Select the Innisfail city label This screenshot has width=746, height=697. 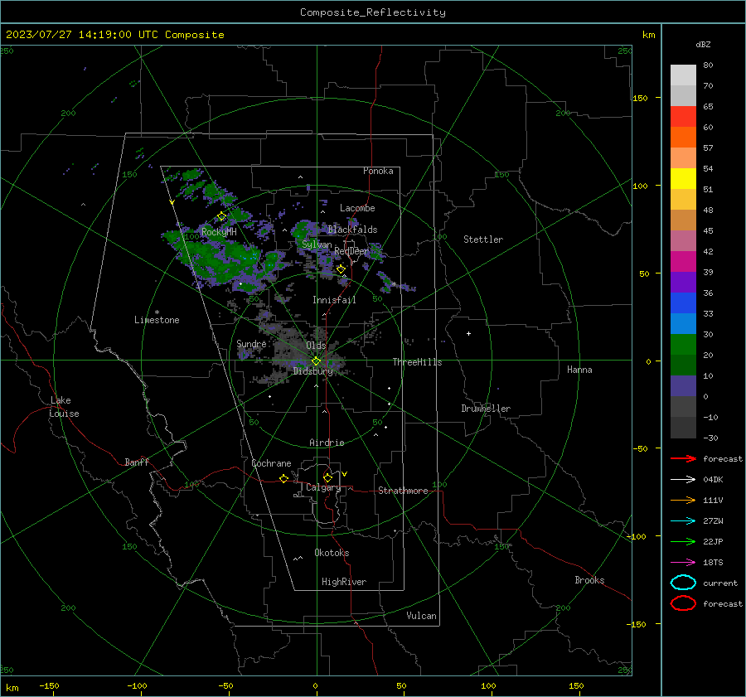tap(334, 300)
